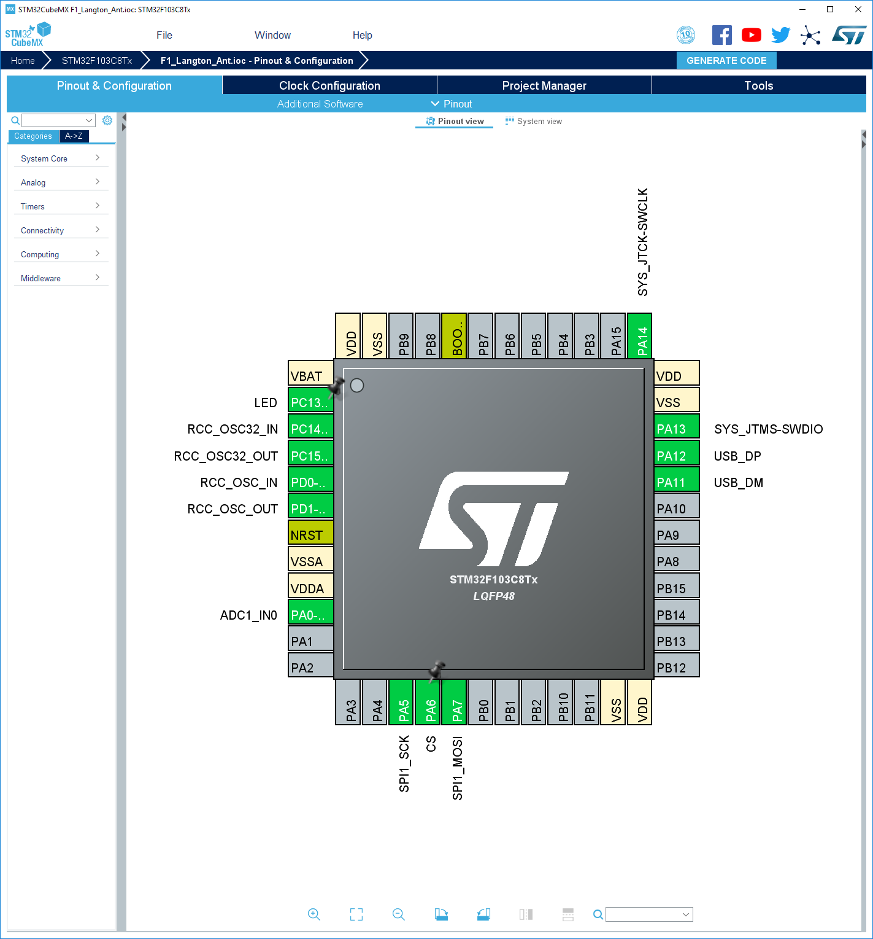Click pin PA14 on chip top
873x939 pixels.
coord(639,336)
